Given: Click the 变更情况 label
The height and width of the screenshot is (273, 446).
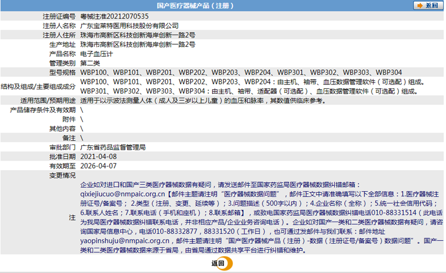Looking at the screenshot, I should click(62, 175).
